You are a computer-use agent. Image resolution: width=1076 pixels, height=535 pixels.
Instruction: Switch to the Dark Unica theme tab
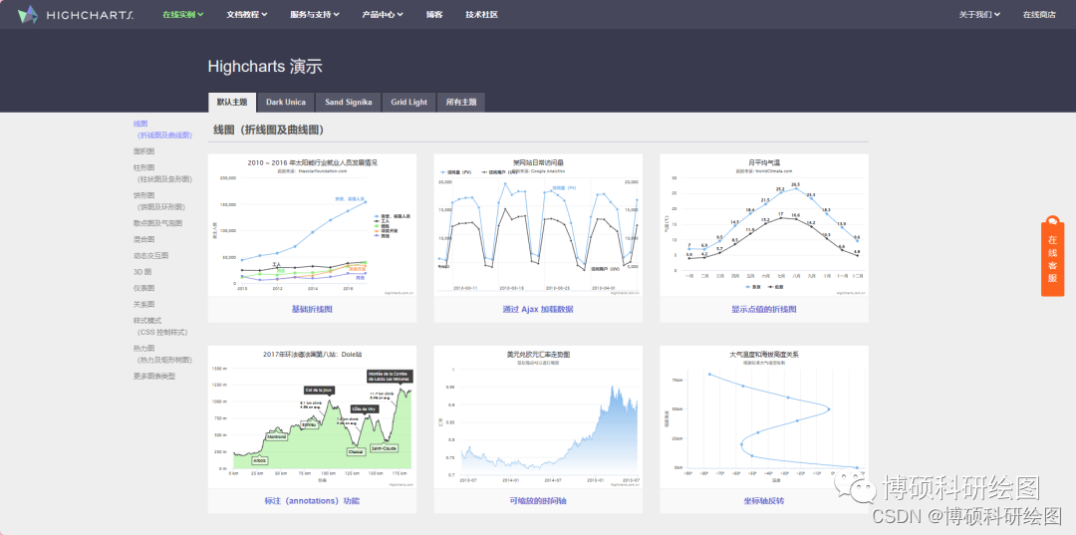286,103
